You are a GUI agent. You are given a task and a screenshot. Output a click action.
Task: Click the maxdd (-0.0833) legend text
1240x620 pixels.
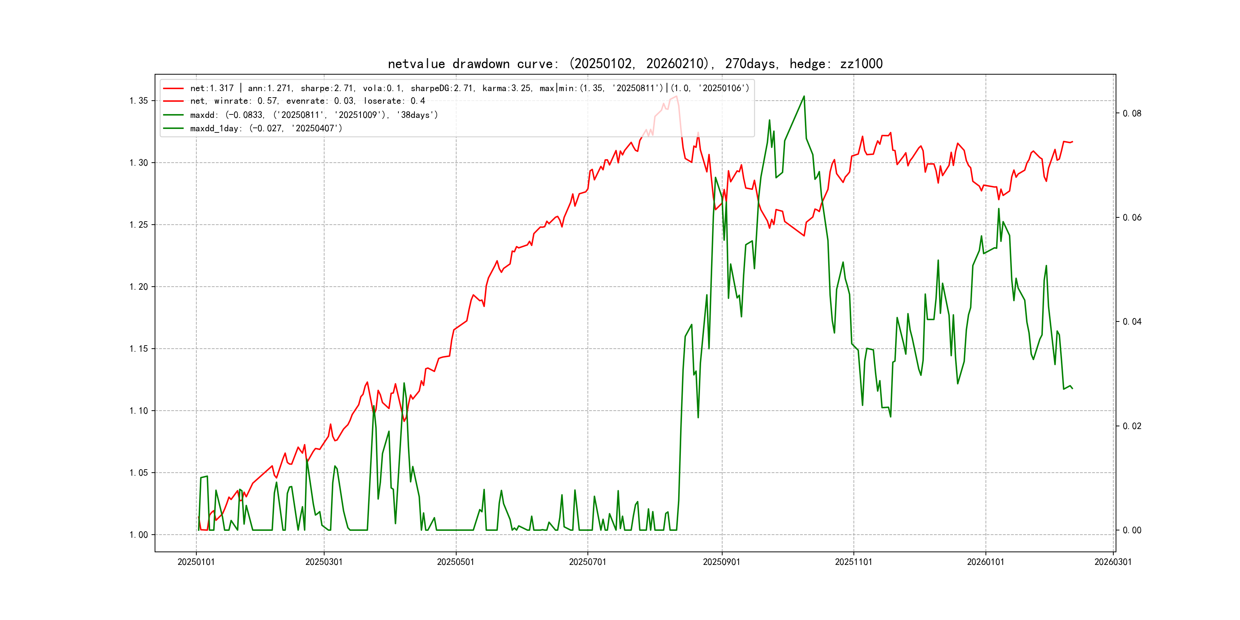[x=314, y=115]
